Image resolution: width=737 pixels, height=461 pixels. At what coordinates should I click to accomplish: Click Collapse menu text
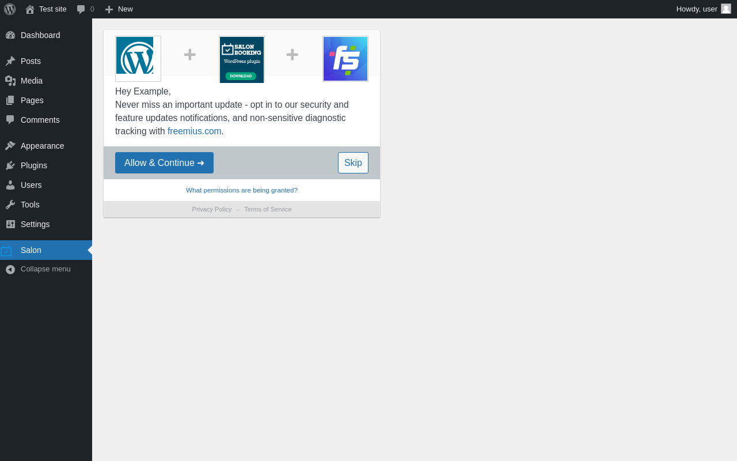(45, 269)
